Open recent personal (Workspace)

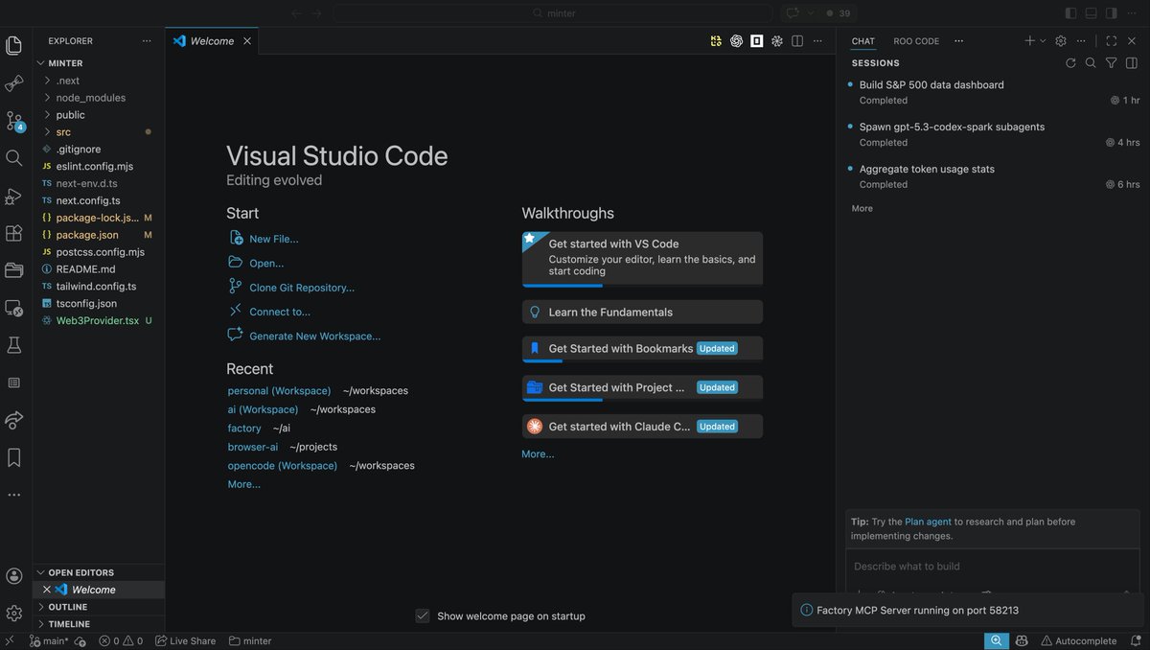(279, 391)
